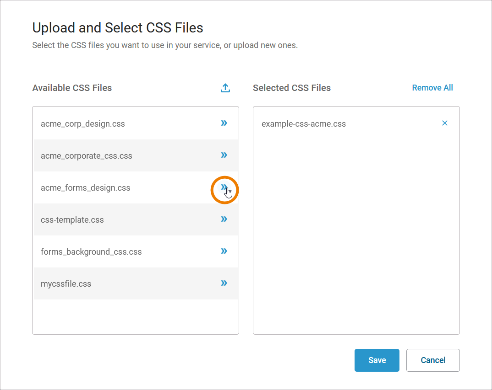The height and width of the screenshot is (390, 492).
Task: Click the Remove All link
Action: (x=432, y=88)
